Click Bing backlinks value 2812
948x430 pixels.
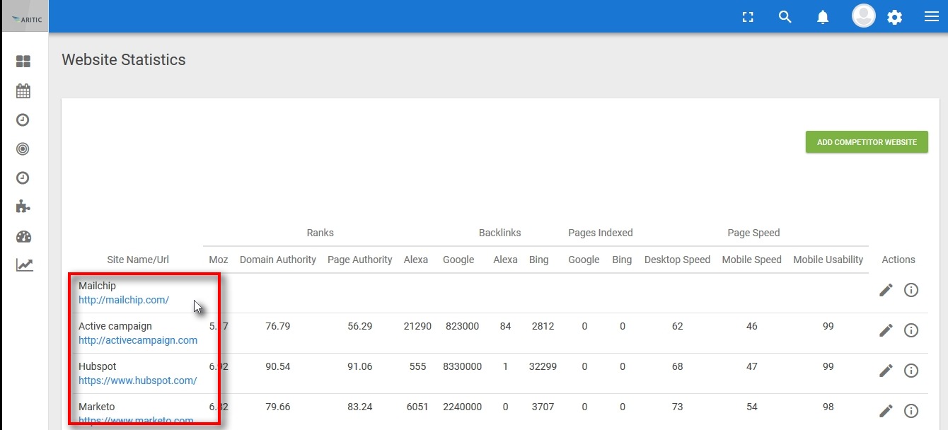tap(543, 326)
